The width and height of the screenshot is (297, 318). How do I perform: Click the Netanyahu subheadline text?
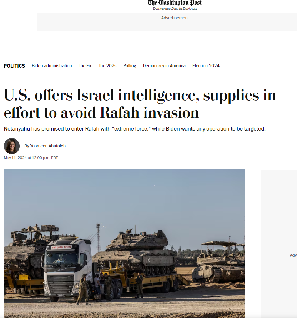click(x=135, y=129)
